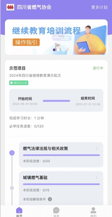
Task: Tap the 操作指引 orange button
Action: (x=26, y=42)
